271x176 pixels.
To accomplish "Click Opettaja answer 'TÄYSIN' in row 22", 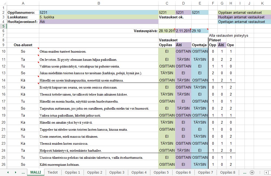I will click(x=200, y=136).
